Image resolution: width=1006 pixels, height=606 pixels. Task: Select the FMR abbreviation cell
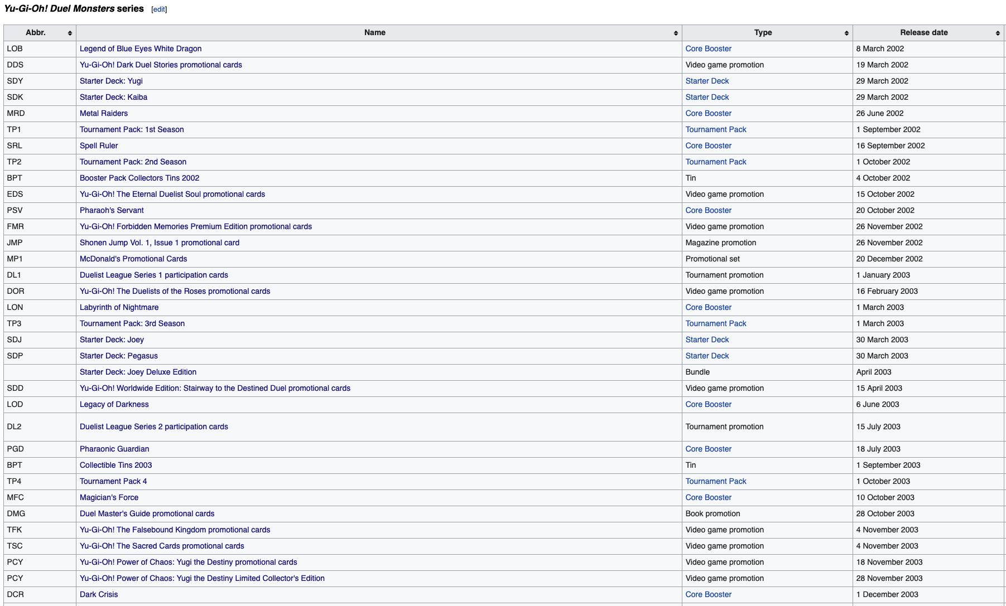40,227
